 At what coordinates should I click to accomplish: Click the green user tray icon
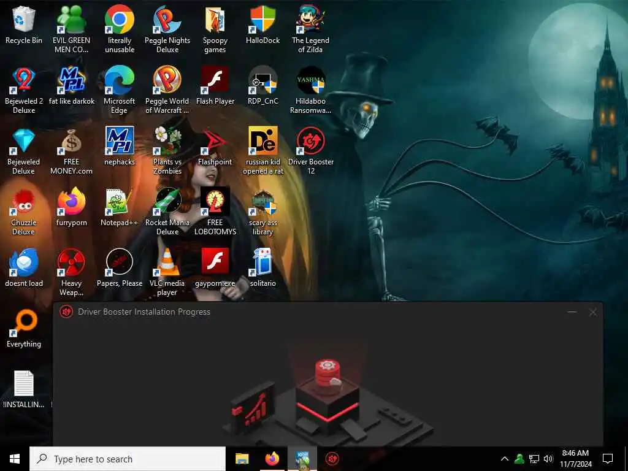[519, 459]
